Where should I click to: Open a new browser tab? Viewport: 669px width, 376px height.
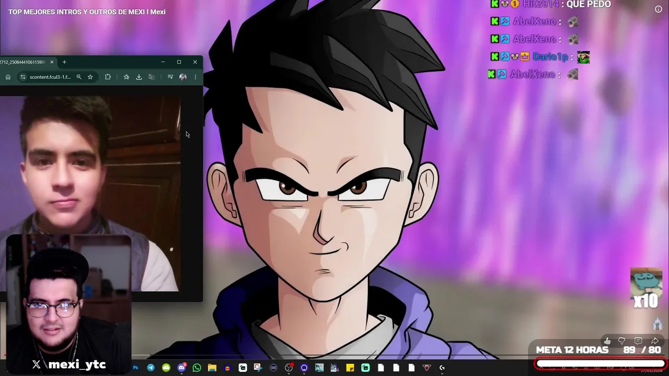64,62
